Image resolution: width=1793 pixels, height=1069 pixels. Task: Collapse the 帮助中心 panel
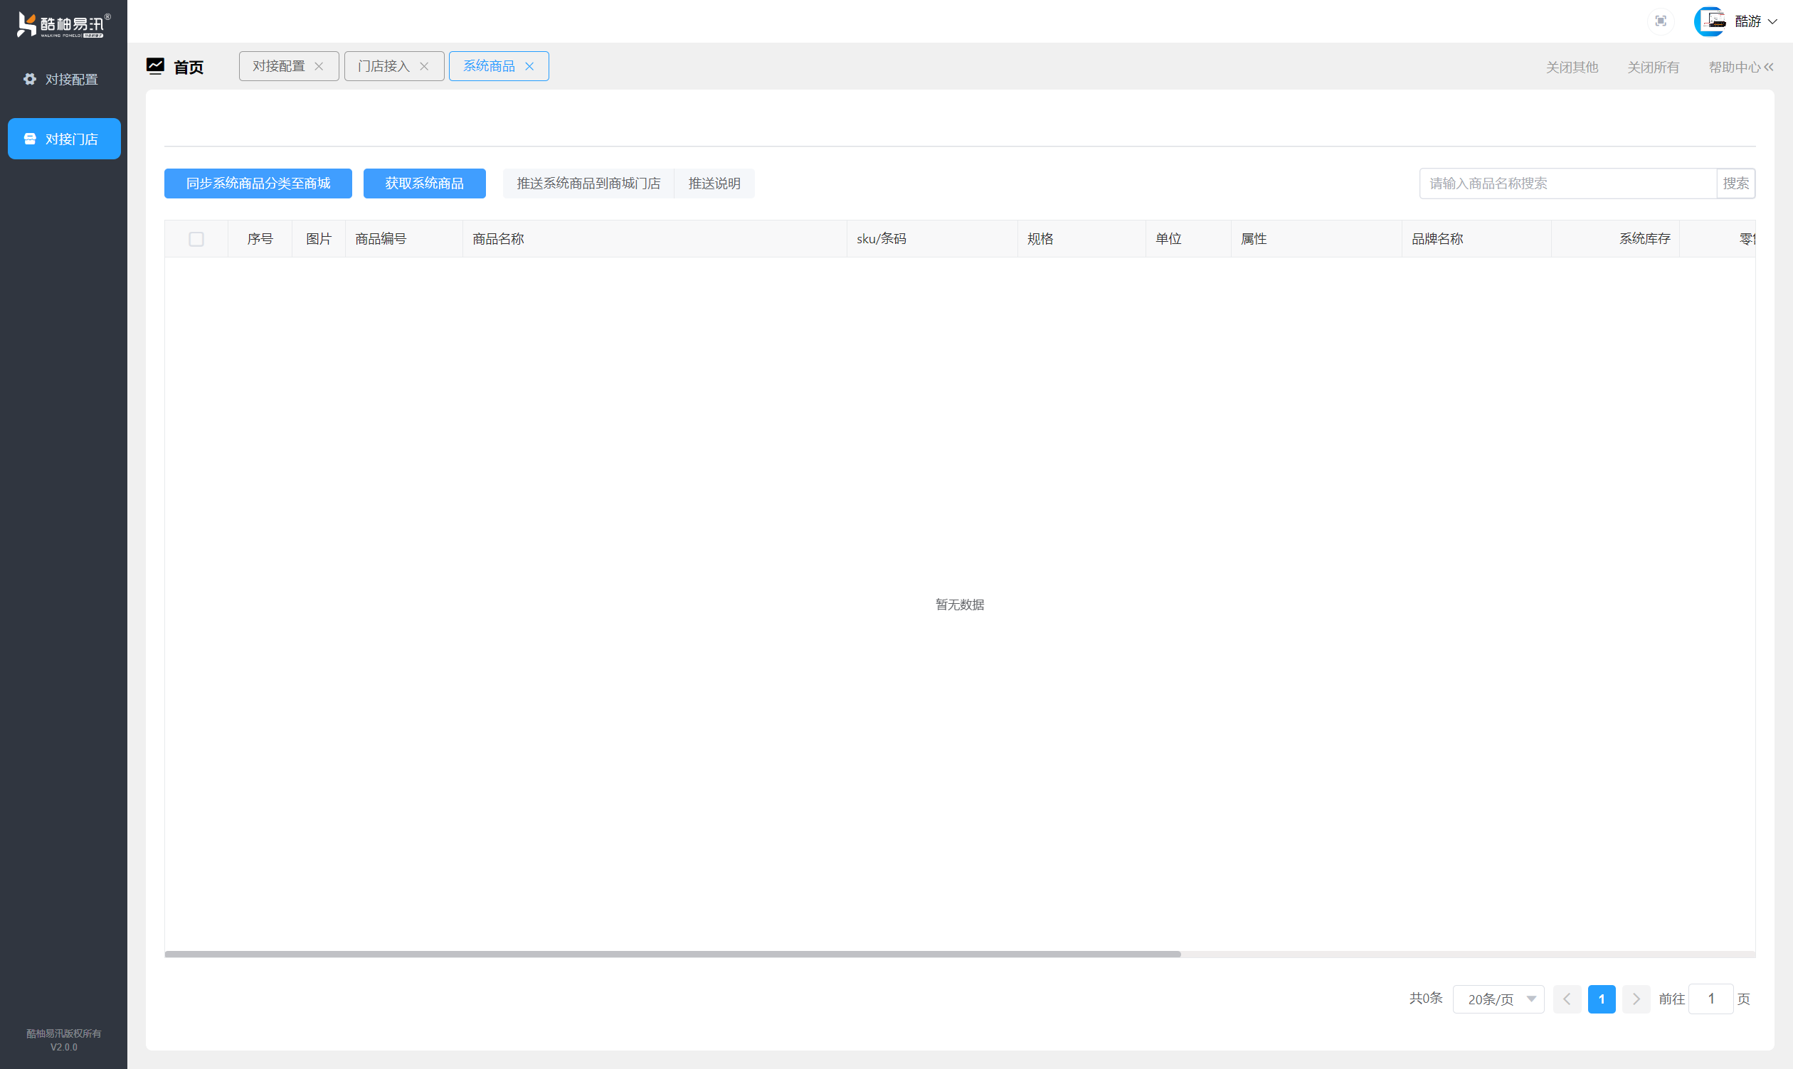(x=1769, y=67)
